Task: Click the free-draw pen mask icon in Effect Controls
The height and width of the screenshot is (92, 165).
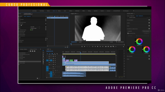Action: tap(21, 25)
